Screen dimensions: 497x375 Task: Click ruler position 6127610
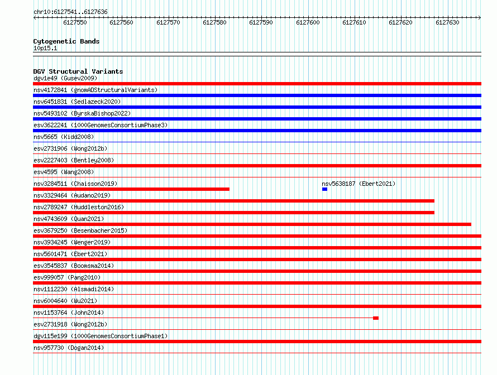pos(354,22)
